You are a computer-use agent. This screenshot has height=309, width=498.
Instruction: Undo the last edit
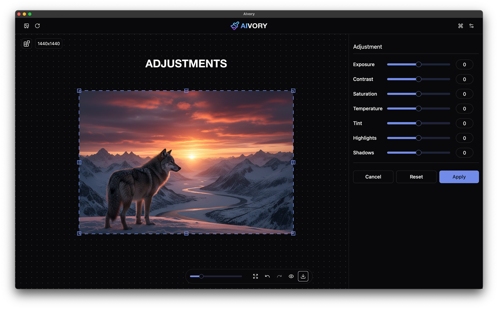click(267, 276)
